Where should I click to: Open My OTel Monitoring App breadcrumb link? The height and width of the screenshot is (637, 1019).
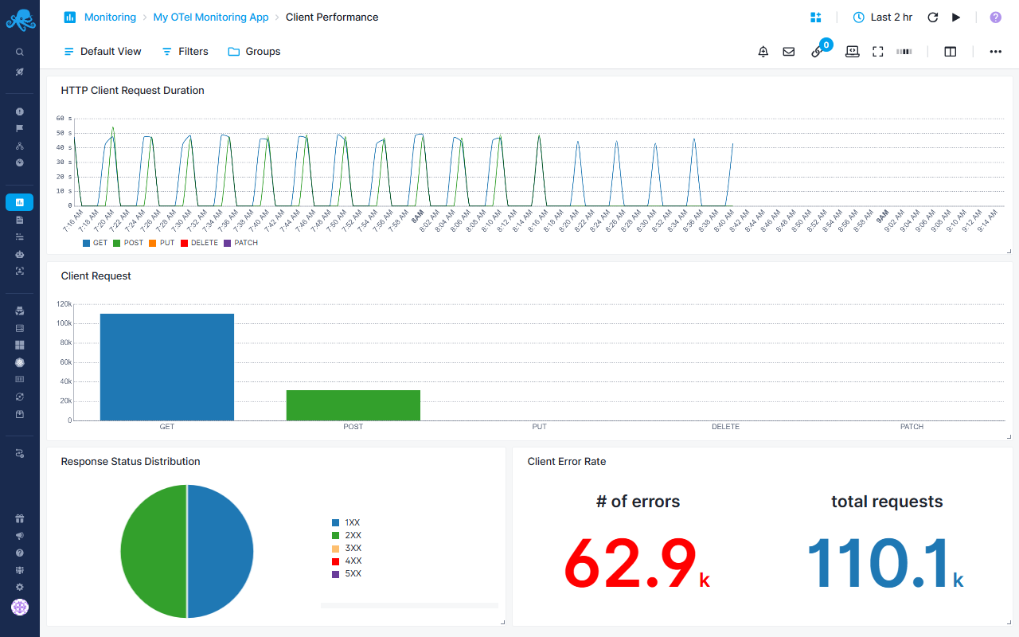tap(210, 17)
